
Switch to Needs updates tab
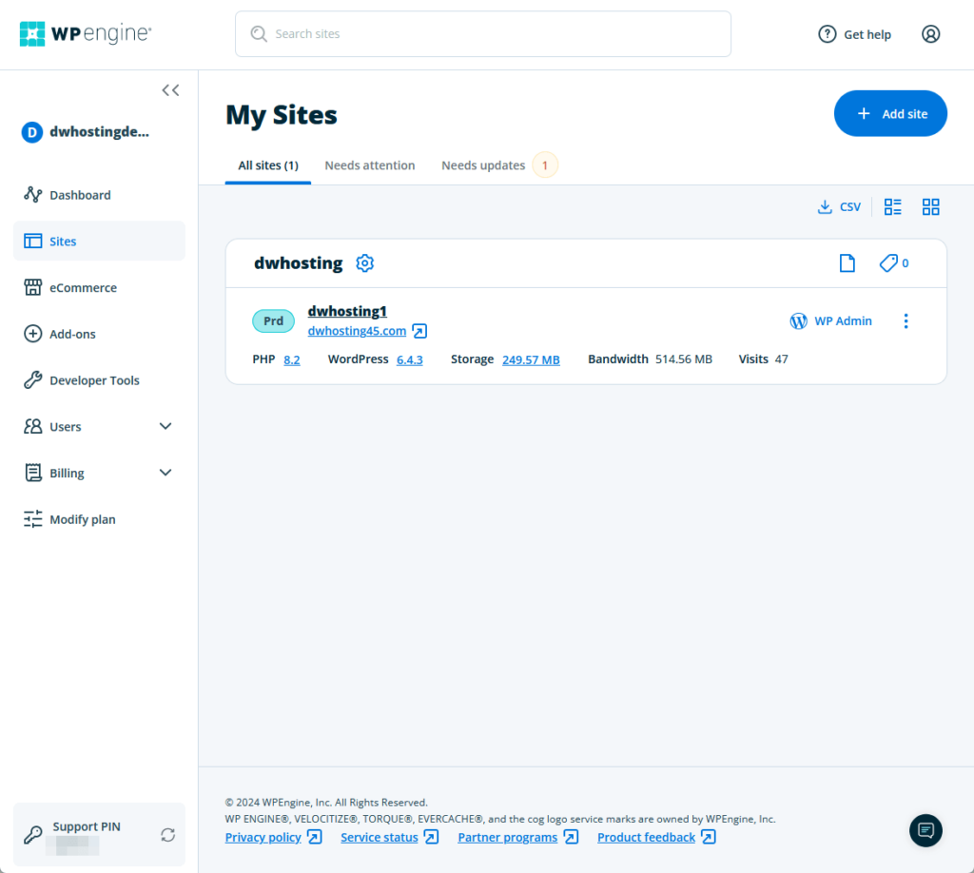click(483, 165)
